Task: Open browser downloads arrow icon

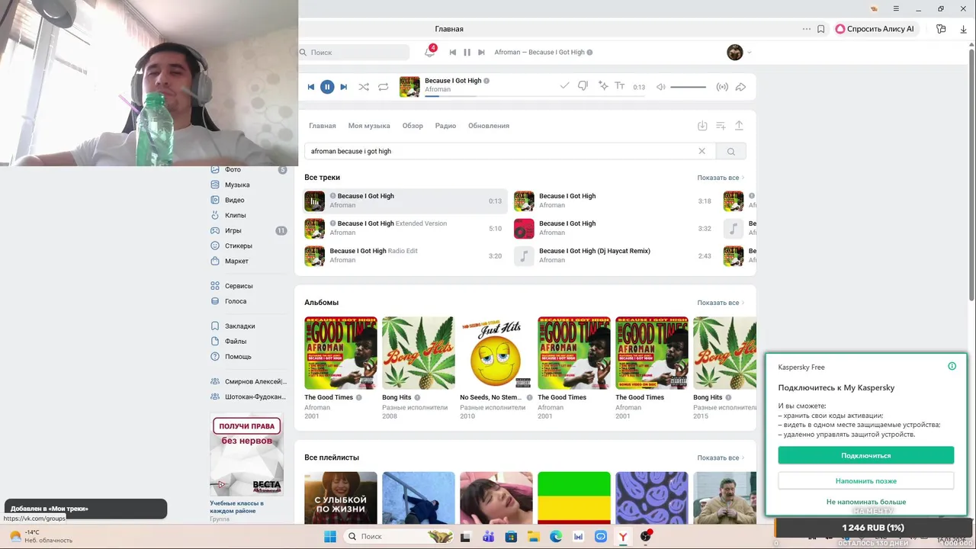Action: [x=964, y=29]
